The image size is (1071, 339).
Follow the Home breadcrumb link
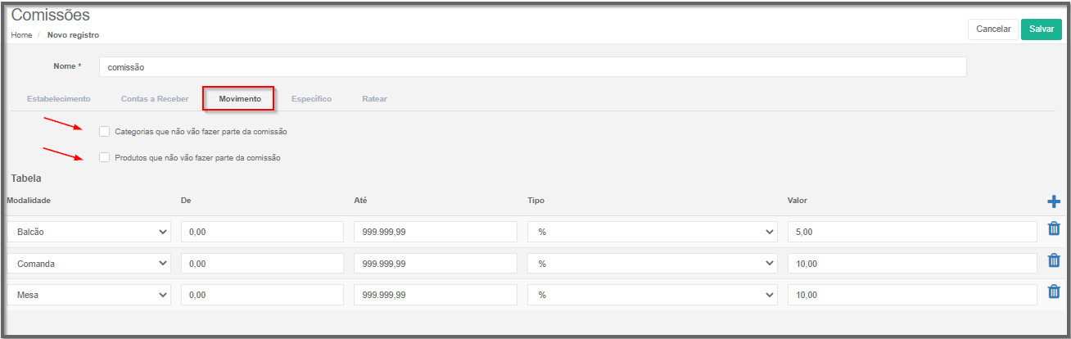point(21,35)
